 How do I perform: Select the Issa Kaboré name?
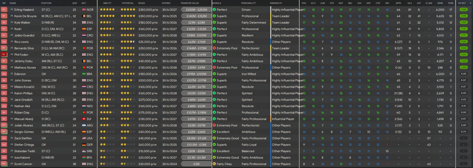click(x=22, y=157)
